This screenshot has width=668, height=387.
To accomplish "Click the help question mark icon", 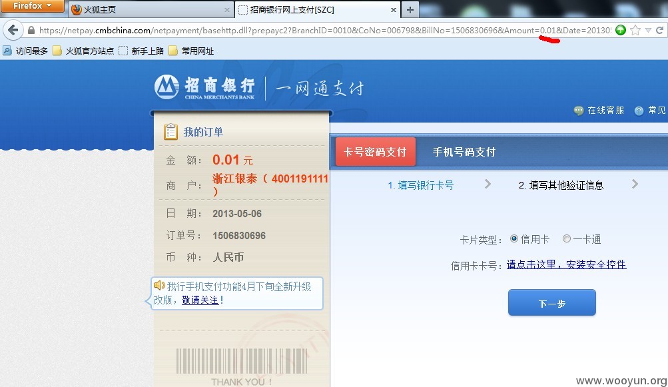I will click(639, 111).
